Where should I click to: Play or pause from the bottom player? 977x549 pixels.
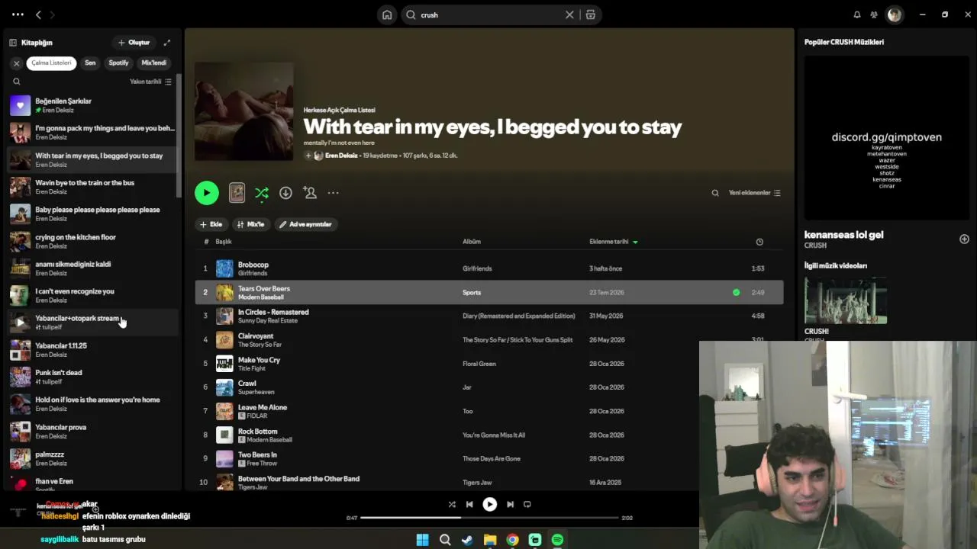[x=490, y=504]
